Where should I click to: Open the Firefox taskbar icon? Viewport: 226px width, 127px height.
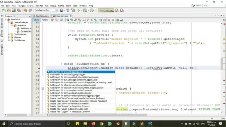(93, 124)
